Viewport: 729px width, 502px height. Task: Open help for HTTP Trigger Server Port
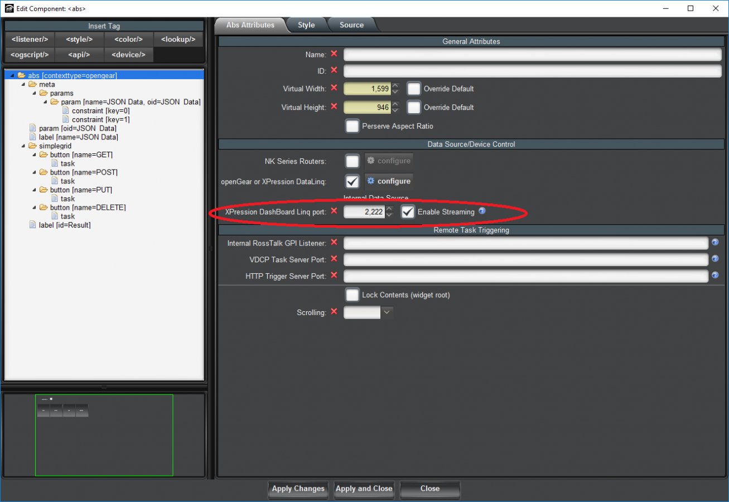(715, 276)
